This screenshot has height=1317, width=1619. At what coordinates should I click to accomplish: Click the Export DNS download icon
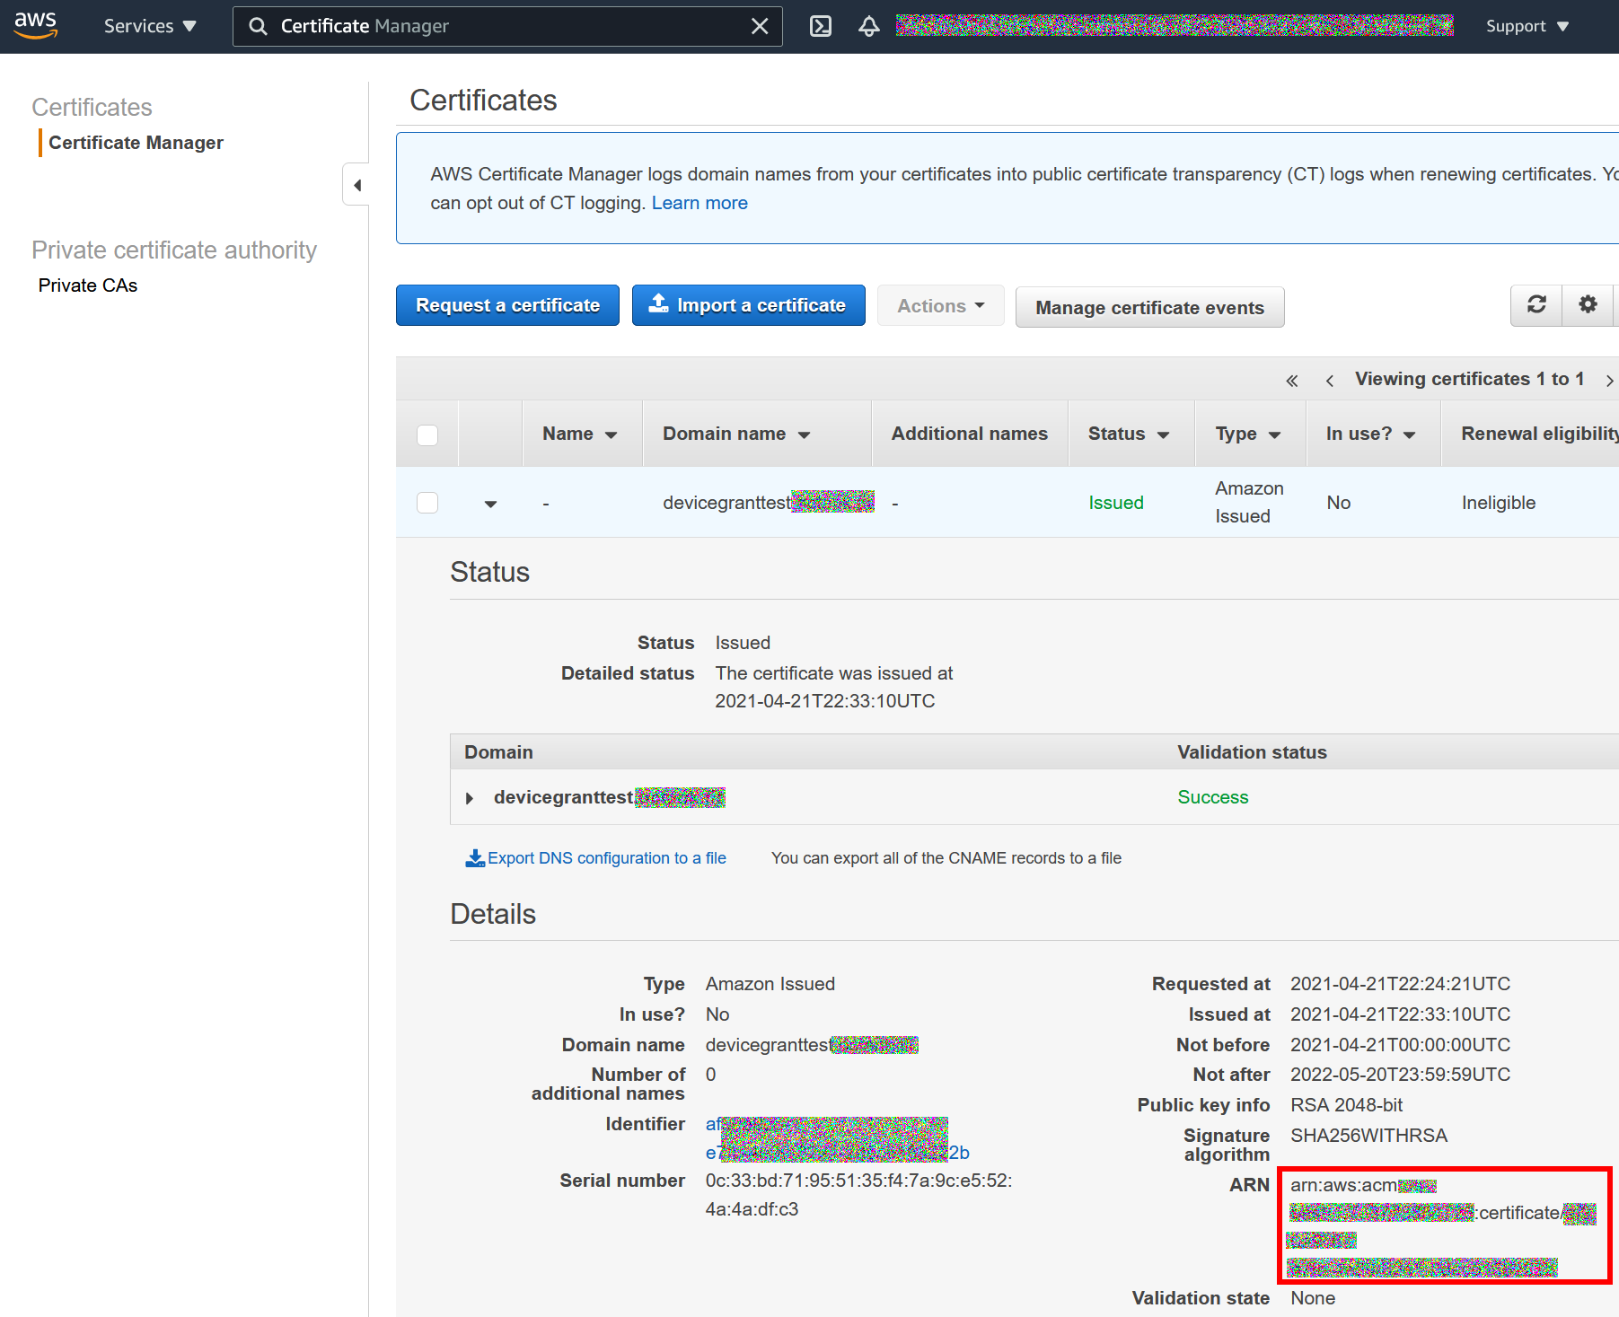[475, 858]
